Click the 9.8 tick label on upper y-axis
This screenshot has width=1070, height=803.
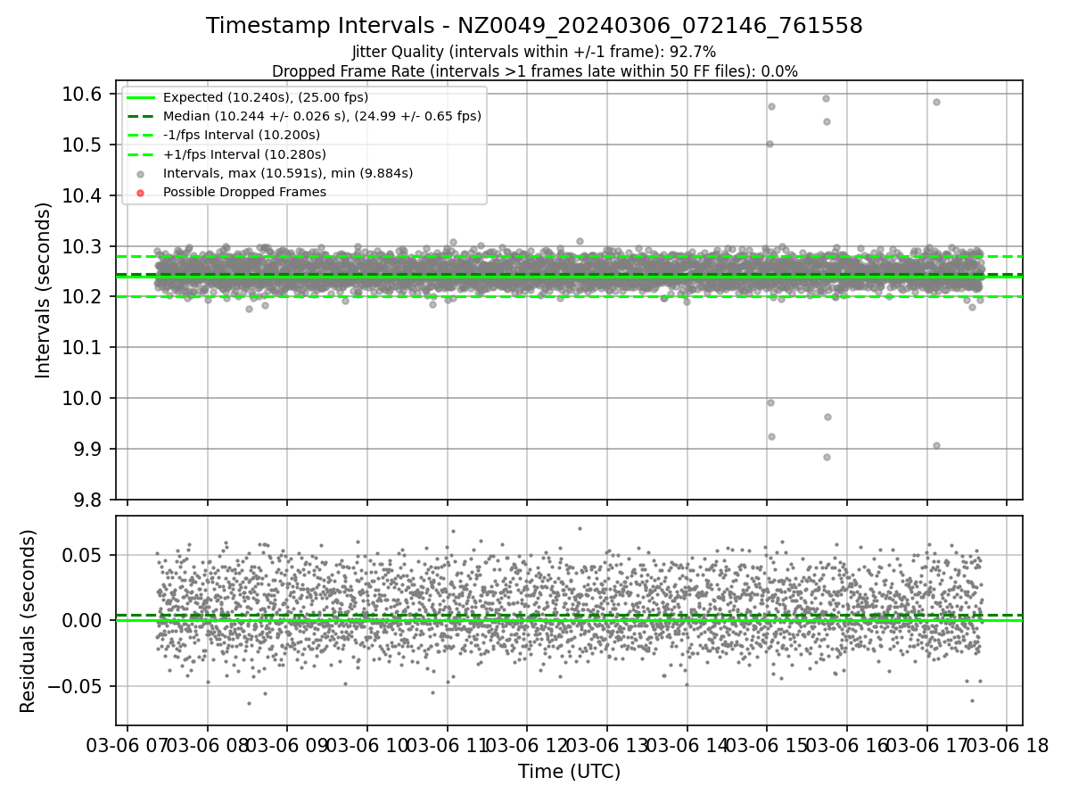87,500
